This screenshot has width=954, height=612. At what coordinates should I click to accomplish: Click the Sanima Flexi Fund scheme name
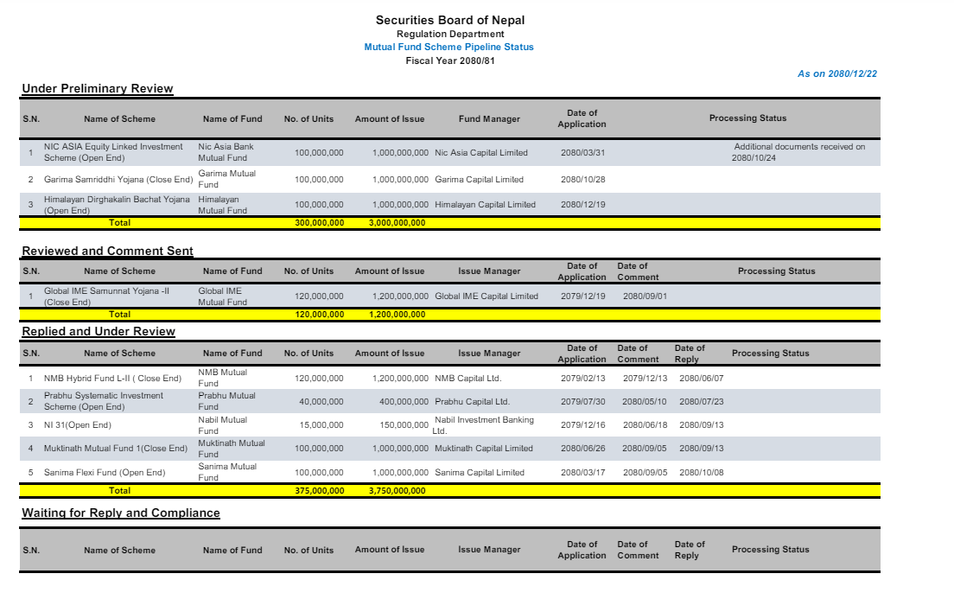(104, 473)
